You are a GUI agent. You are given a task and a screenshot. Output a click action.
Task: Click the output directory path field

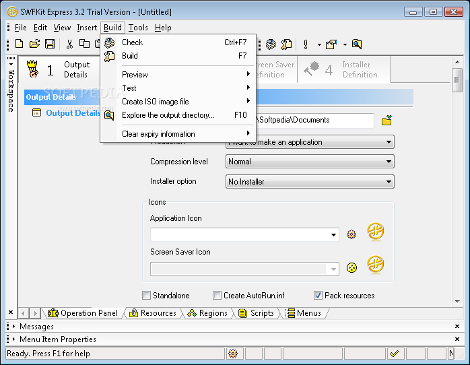coord(314,120)
